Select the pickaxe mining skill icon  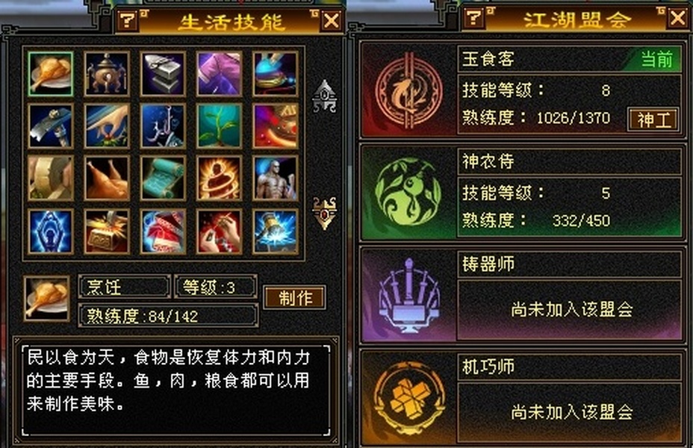click(x=50, y=126)
